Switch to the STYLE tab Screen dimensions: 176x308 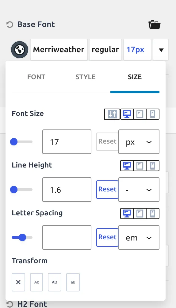click(86, 77)
